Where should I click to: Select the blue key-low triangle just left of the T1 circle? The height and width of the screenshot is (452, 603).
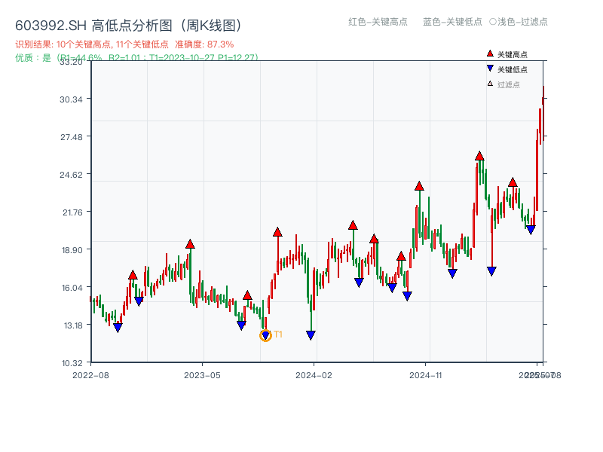(241, 325)
